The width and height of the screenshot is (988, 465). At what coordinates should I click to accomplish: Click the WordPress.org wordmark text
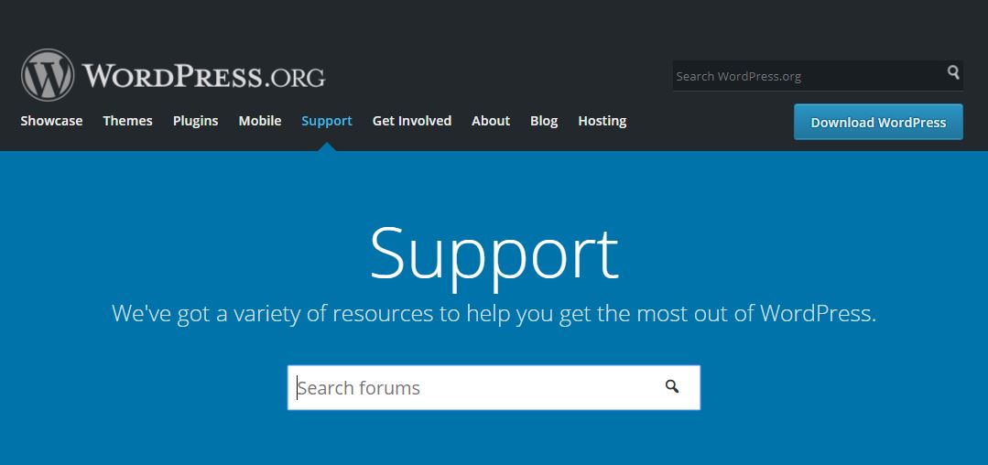point(203,76)
